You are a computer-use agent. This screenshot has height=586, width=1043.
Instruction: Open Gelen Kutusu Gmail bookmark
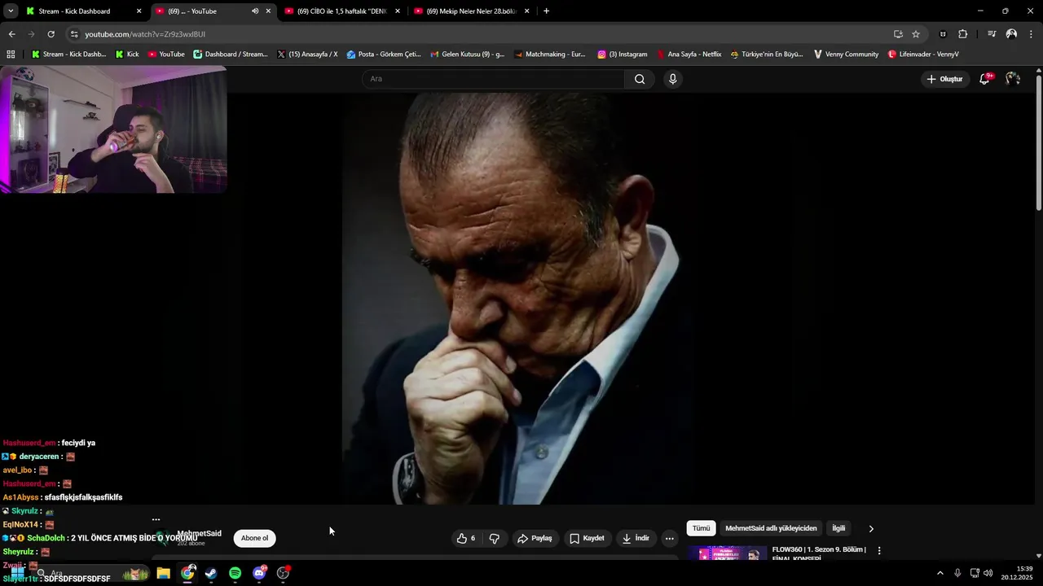[x=467, y=55]
